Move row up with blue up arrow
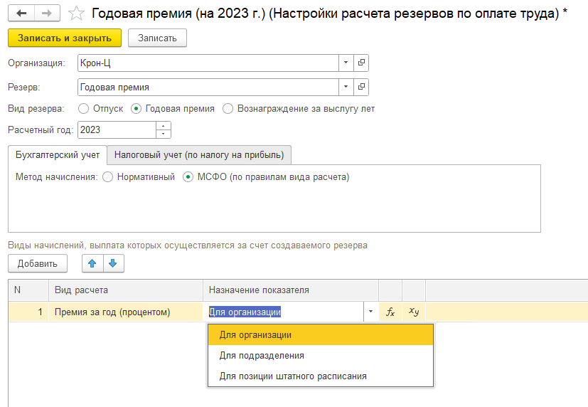588x407 pixels. point(92,263)
